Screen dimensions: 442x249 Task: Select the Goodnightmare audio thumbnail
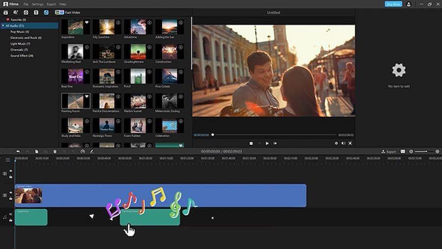[138, 52]
